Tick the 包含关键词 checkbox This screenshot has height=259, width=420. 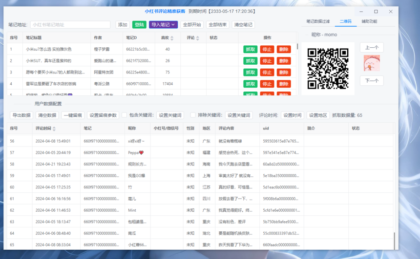(124, 115)
